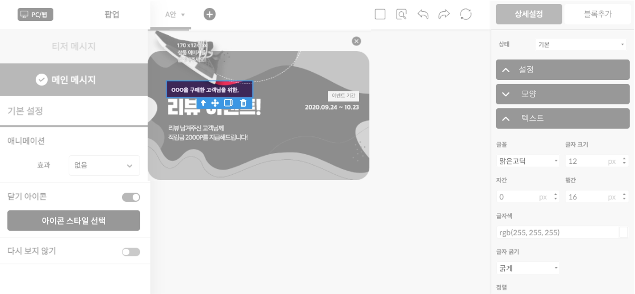Add a new variant with plus icon
This screenshot has width=635, height=294.
click(x=209, y=14)
